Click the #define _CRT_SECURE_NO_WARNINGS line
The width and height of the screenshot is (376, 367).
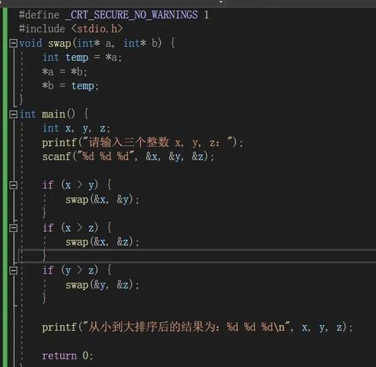pos(114,15)
